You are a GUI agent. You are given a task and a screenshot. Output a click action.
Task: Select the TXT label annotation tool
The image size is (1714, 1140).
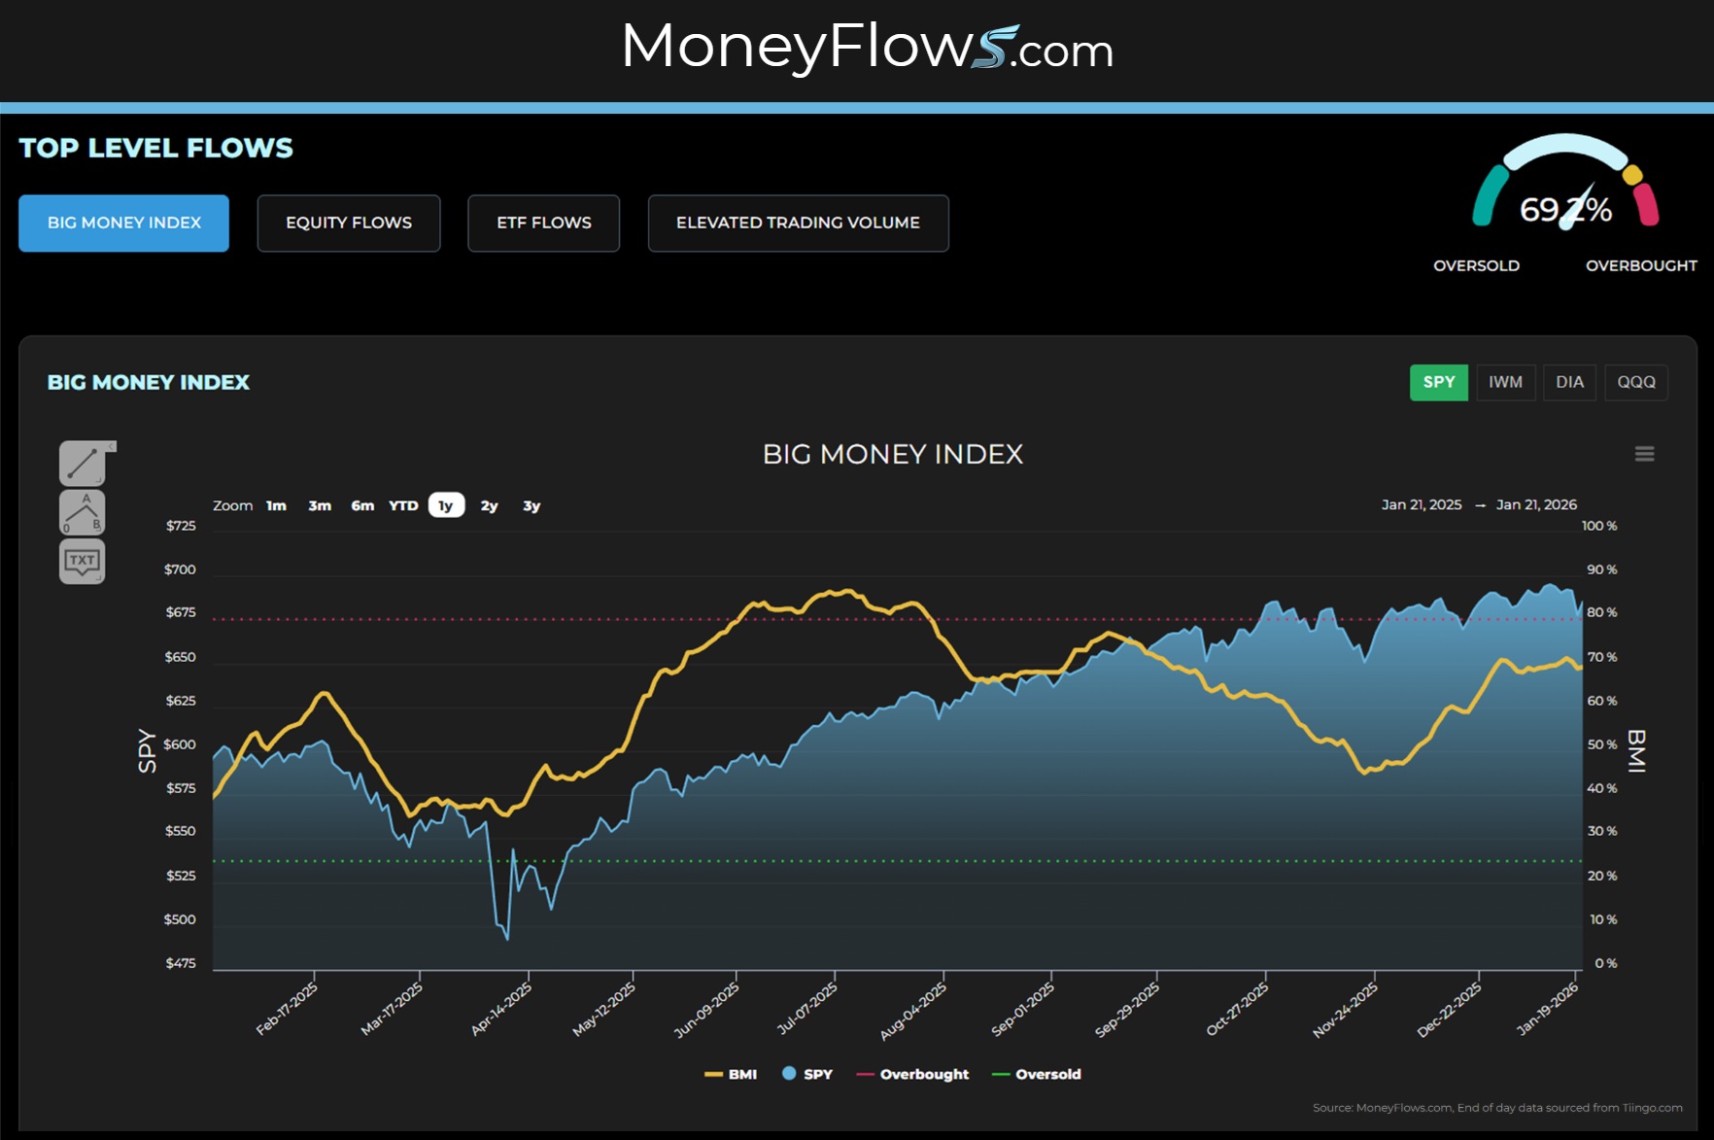tap(82, 561)
